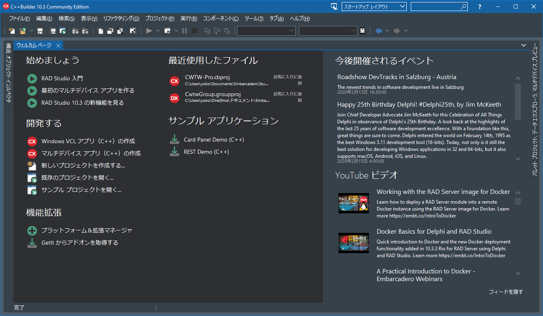Click the IDE search input field
Image resolution: width=543 pixels, height=316 pixels.
coord(439,6)
